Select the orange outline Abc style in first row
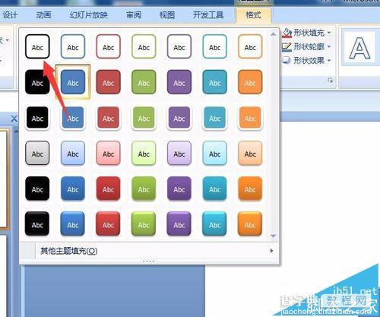380x317 pixels. [250, 46]
